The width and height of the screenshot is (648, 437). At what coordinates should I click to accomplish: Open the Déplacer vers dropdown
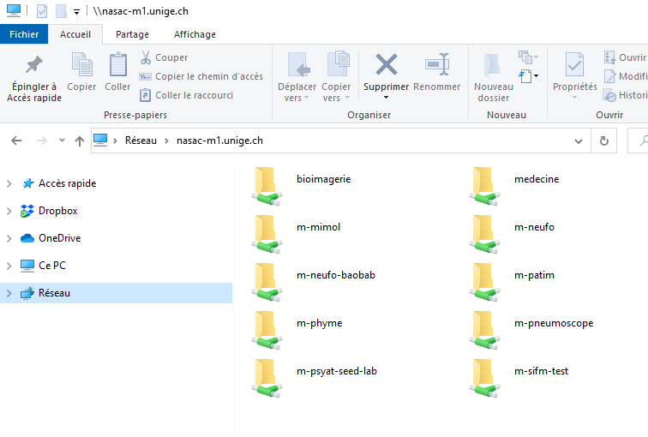297,93
